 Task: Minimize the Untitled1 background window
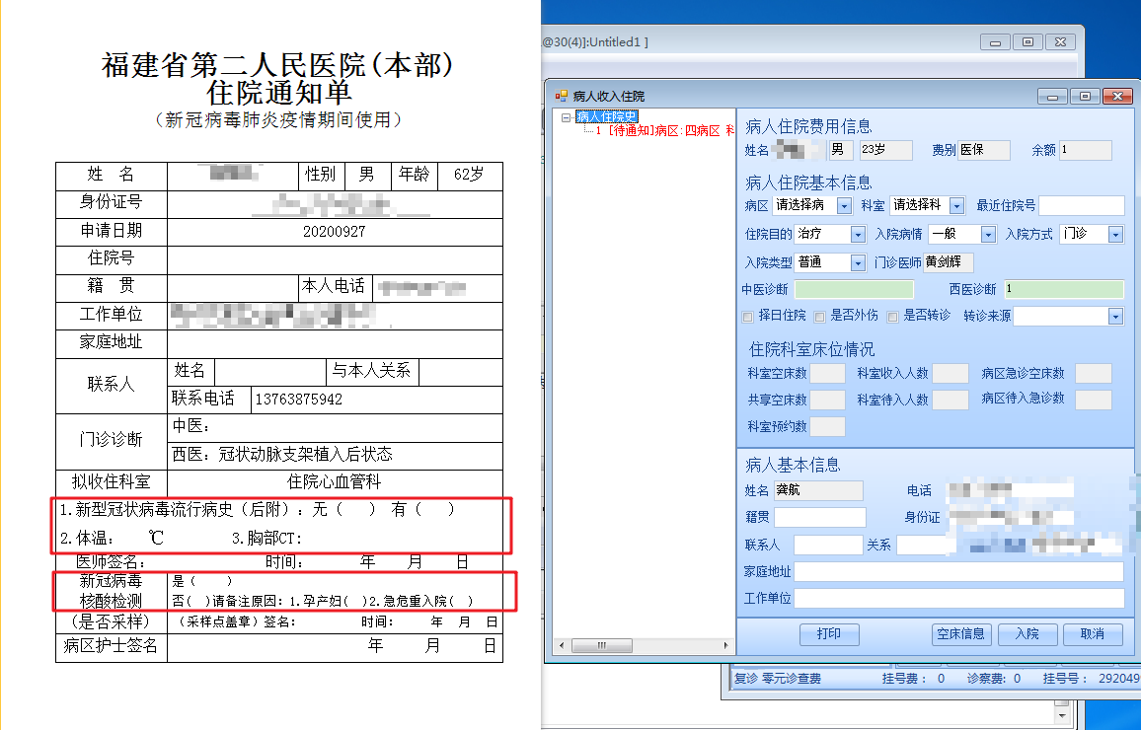995,42
